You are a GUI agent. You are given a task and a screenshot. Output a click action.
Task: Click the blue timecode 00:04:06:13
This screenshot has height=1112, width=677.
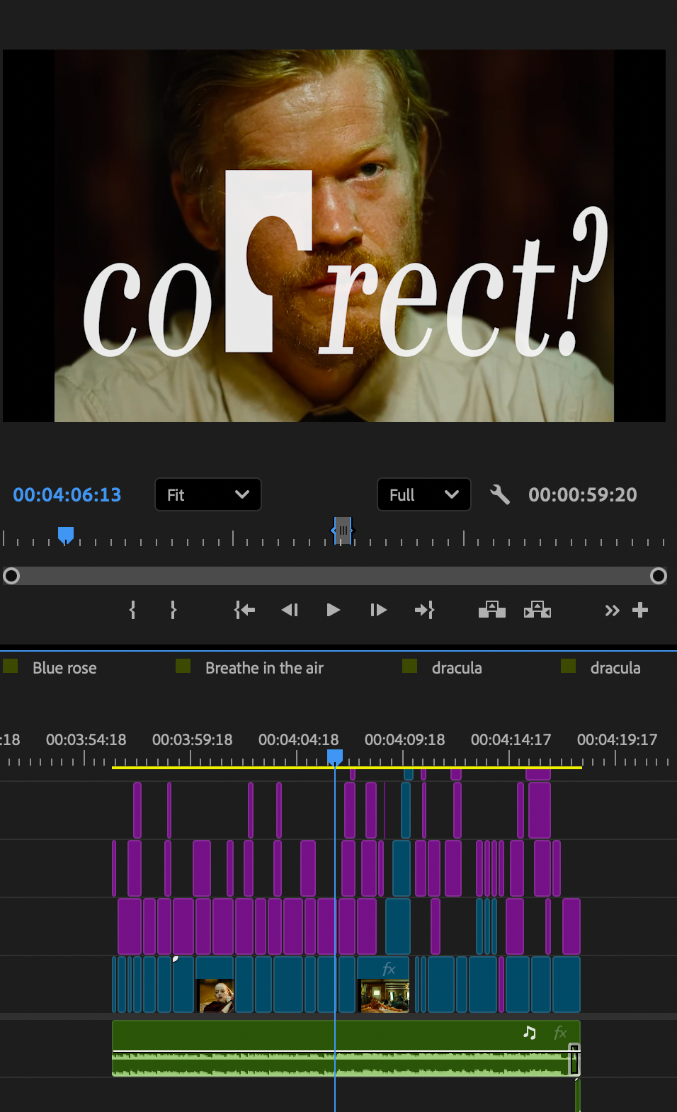(x=67, y=494)
